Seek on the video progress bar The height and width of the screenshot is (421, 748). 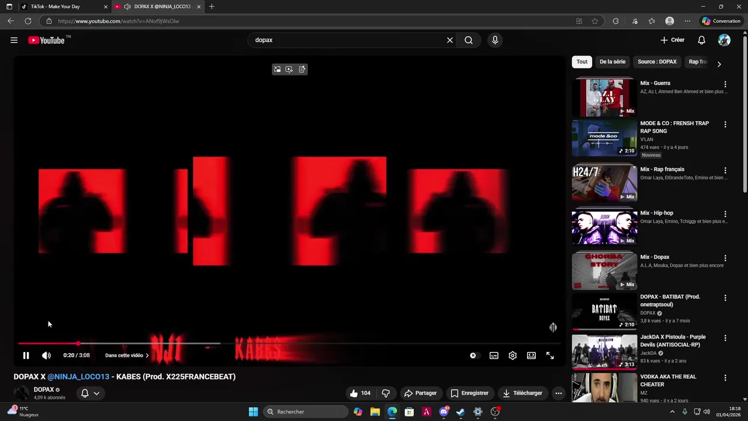pos(289,344)
